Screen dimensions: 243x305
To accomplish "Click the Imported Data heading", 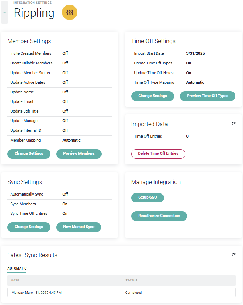I will click(149, 124).
